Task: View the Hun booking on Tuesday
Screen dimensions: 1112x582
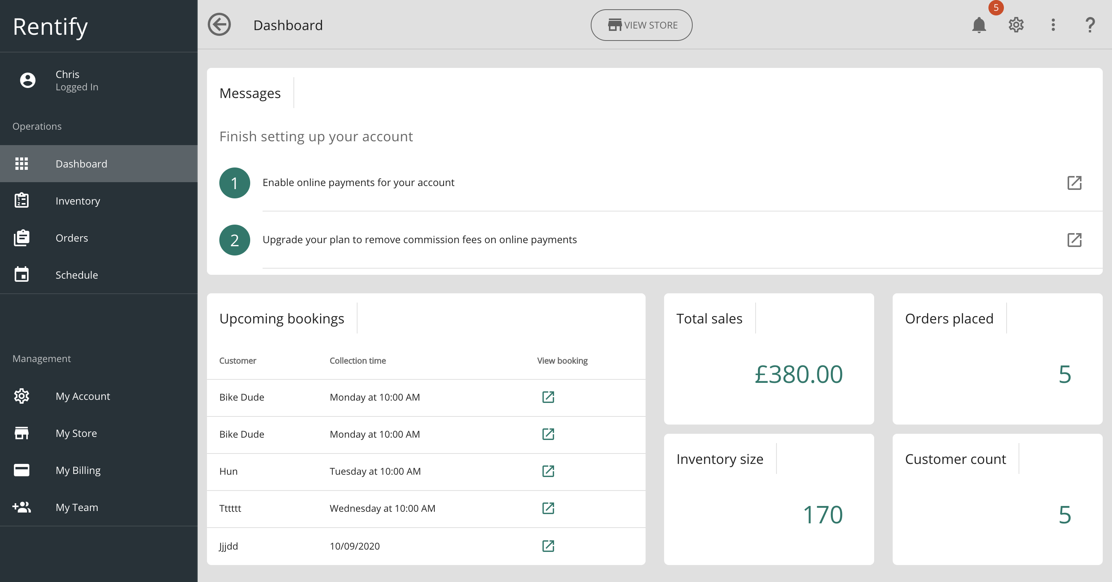Action: coord(548,471)
